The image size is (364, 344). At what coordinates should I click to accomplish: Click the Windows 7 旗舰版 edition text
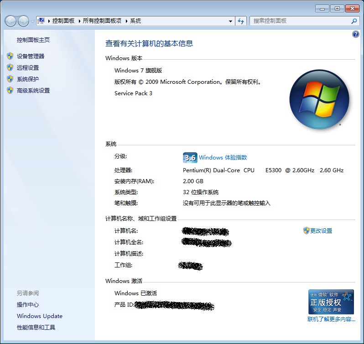[138, 70]
